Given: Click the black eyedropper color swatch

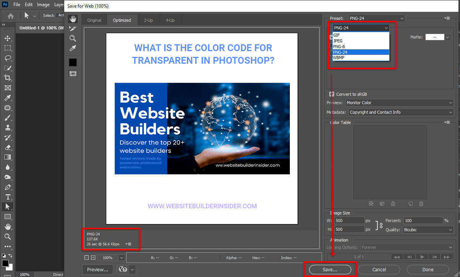Looking at the screenshot, I should pos(73,62).
